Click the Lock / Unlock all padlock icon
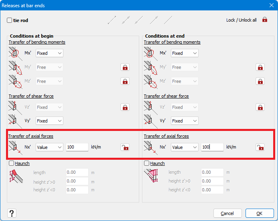Viewport: 278px width, 221px height. point(264,20)
